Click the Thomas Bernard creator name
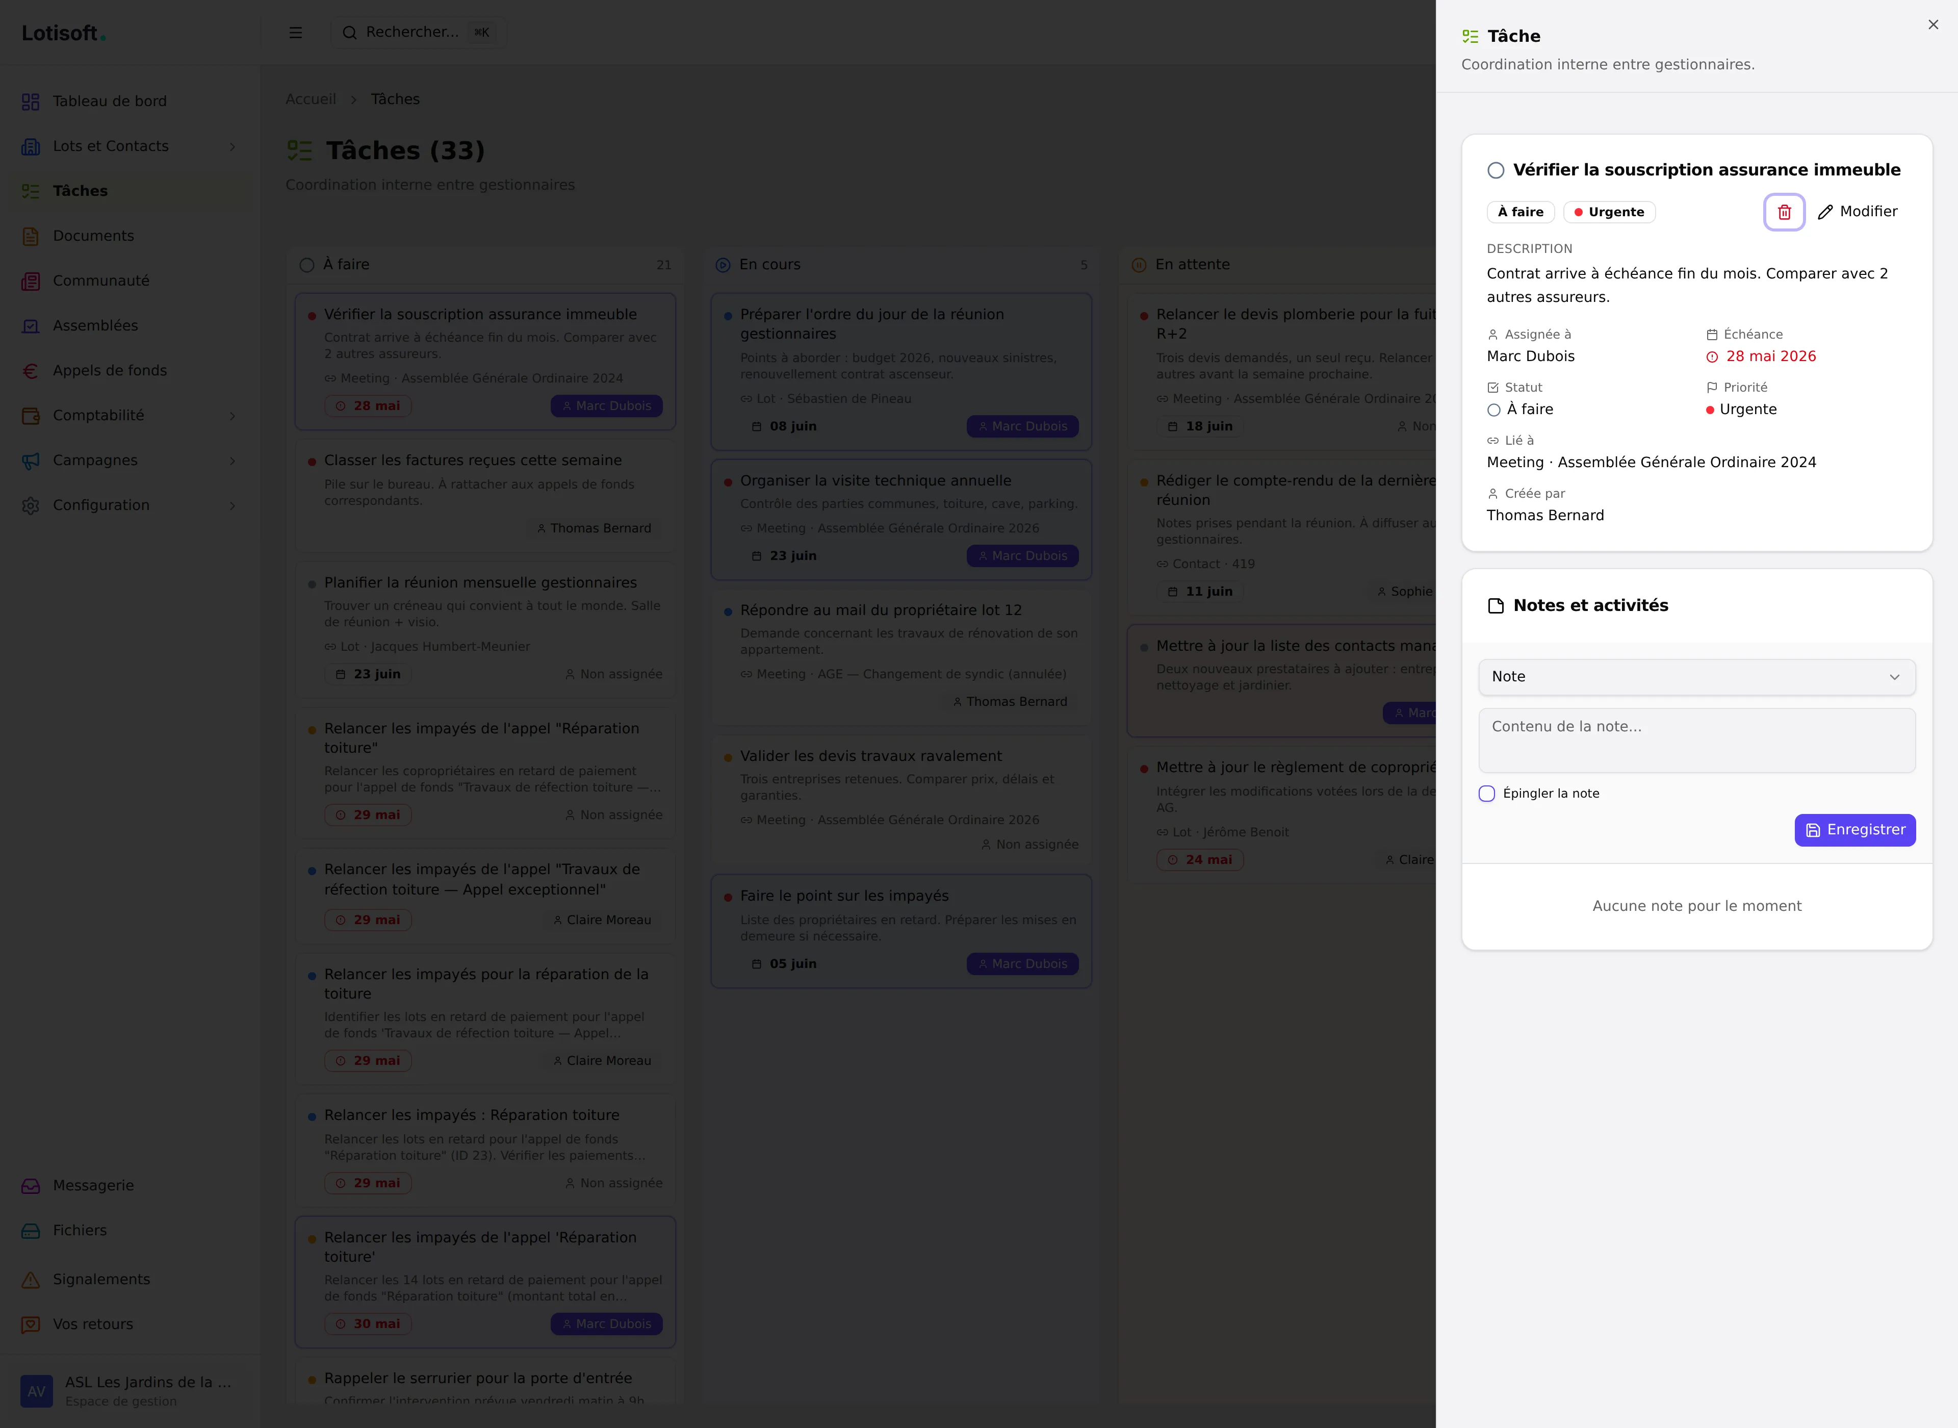1958x1428 pixels. click(x=1545, y=515)
